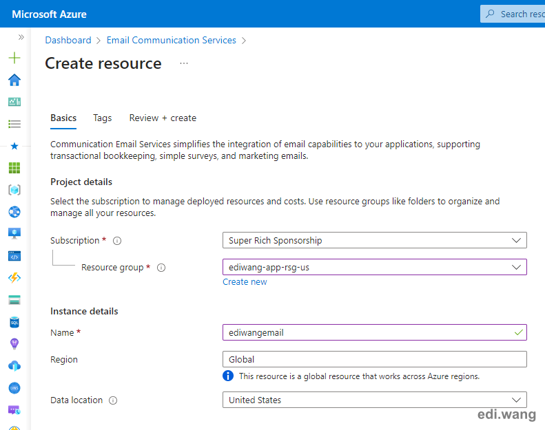Switch to the Review + create tab
The height and width of the screenshot is (430, 545).
click(x=163, y=118)
